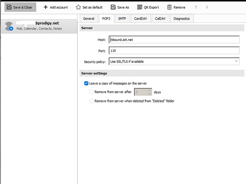Increase the days value with stepper up arrow

[x=149, y=90]
